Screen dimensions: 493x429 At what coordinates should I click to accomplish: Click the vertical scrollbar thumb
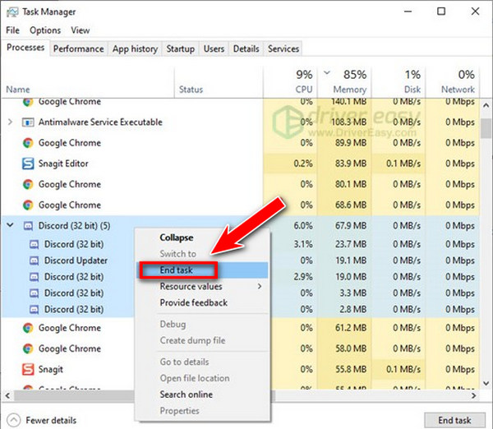[x=486, y=128]
